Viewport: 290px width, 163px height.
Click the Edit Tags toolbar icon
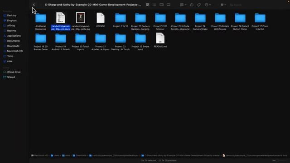(199, 5)
